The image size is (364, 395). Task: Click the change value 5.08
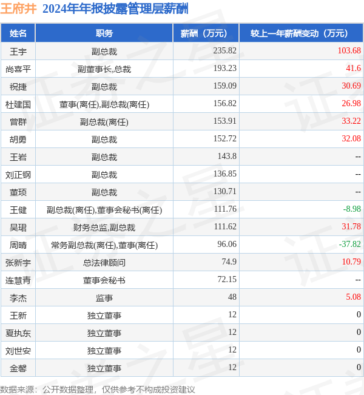(353, 297)
